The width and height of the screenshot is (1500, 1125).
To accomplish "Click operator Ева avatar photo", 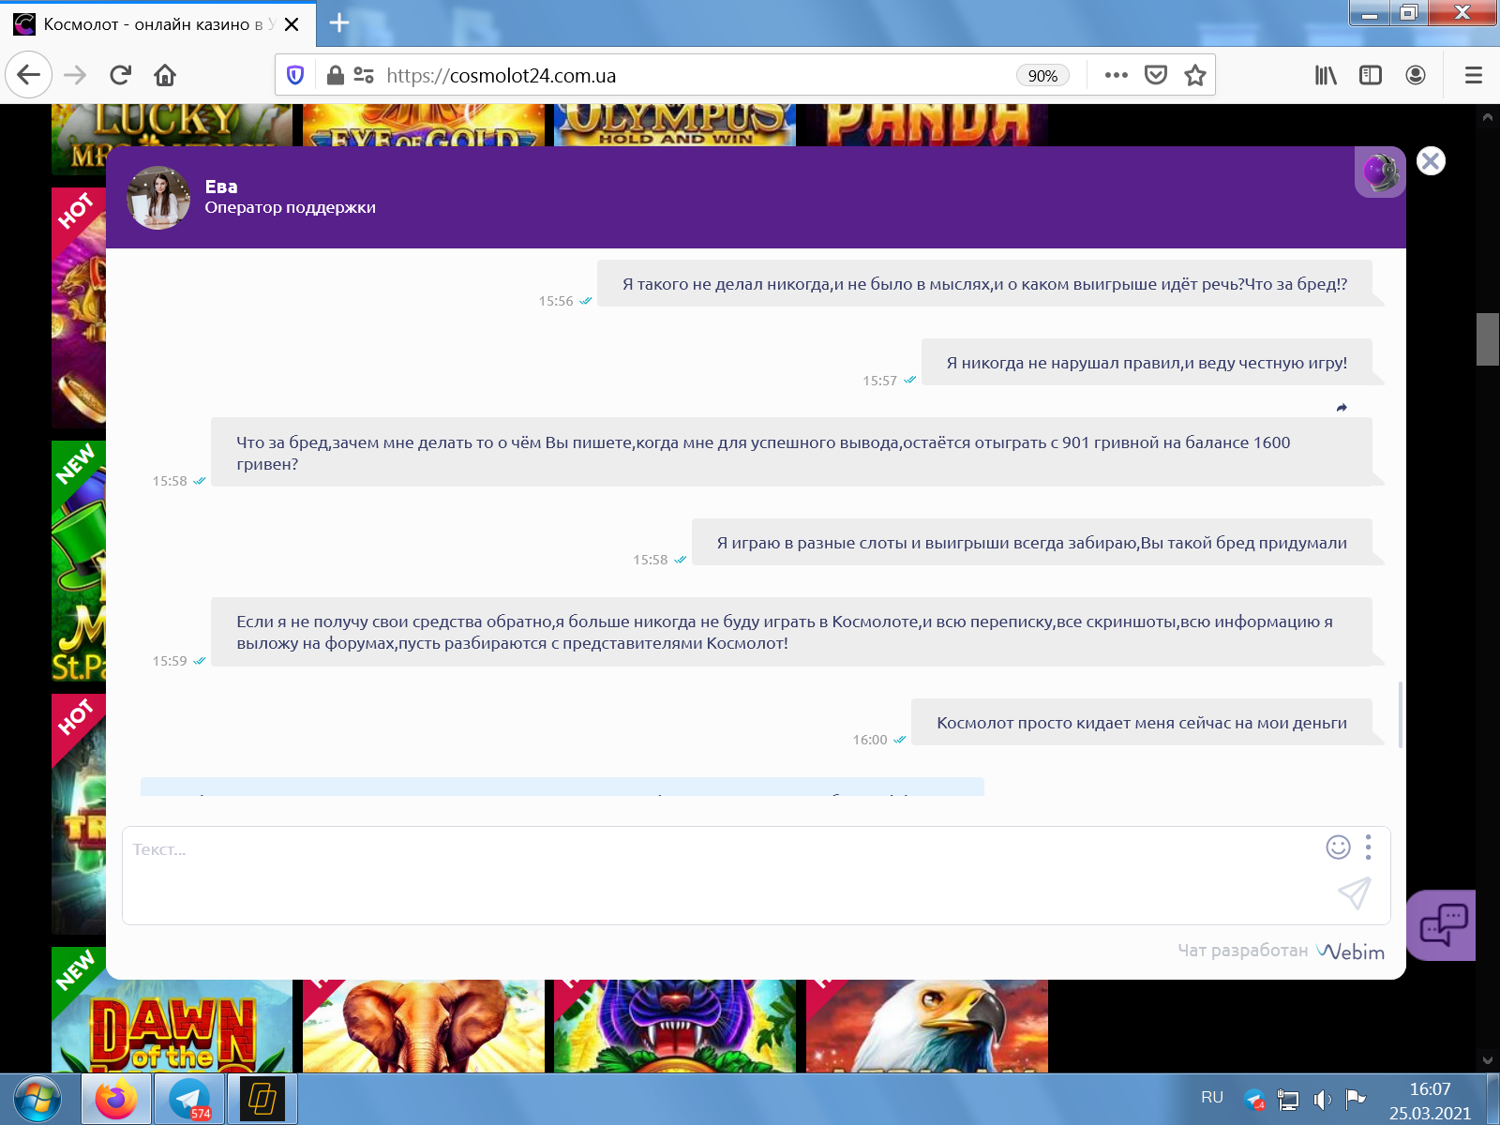I will [158, 198].
